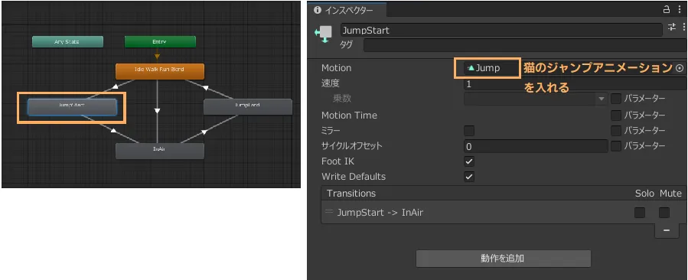The image size is (688, 280).
Task: Toggle Solo for JumpStart -> InAir
Action: (640, 213)
